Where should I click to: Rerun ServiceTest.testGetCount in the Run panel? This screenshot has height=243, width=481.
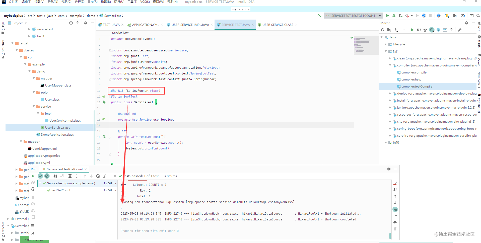click(33, 176)
